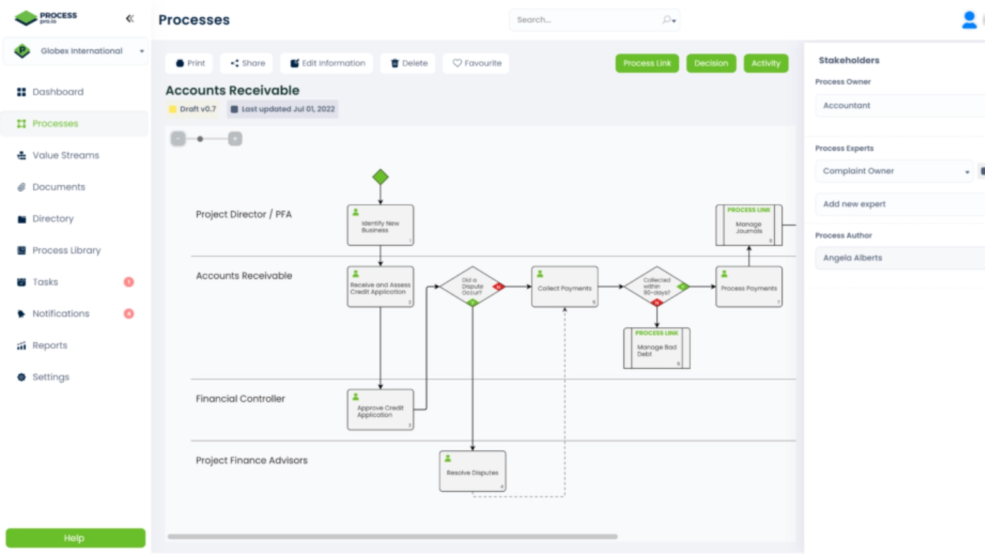
Task: Select the Approve Credit Application activity
Action: coord(381,410)
